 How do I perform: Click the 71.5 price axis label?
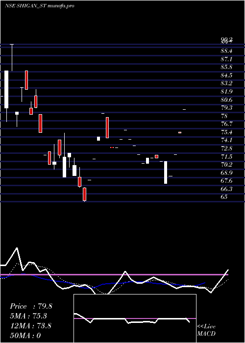tap(226, 157)
